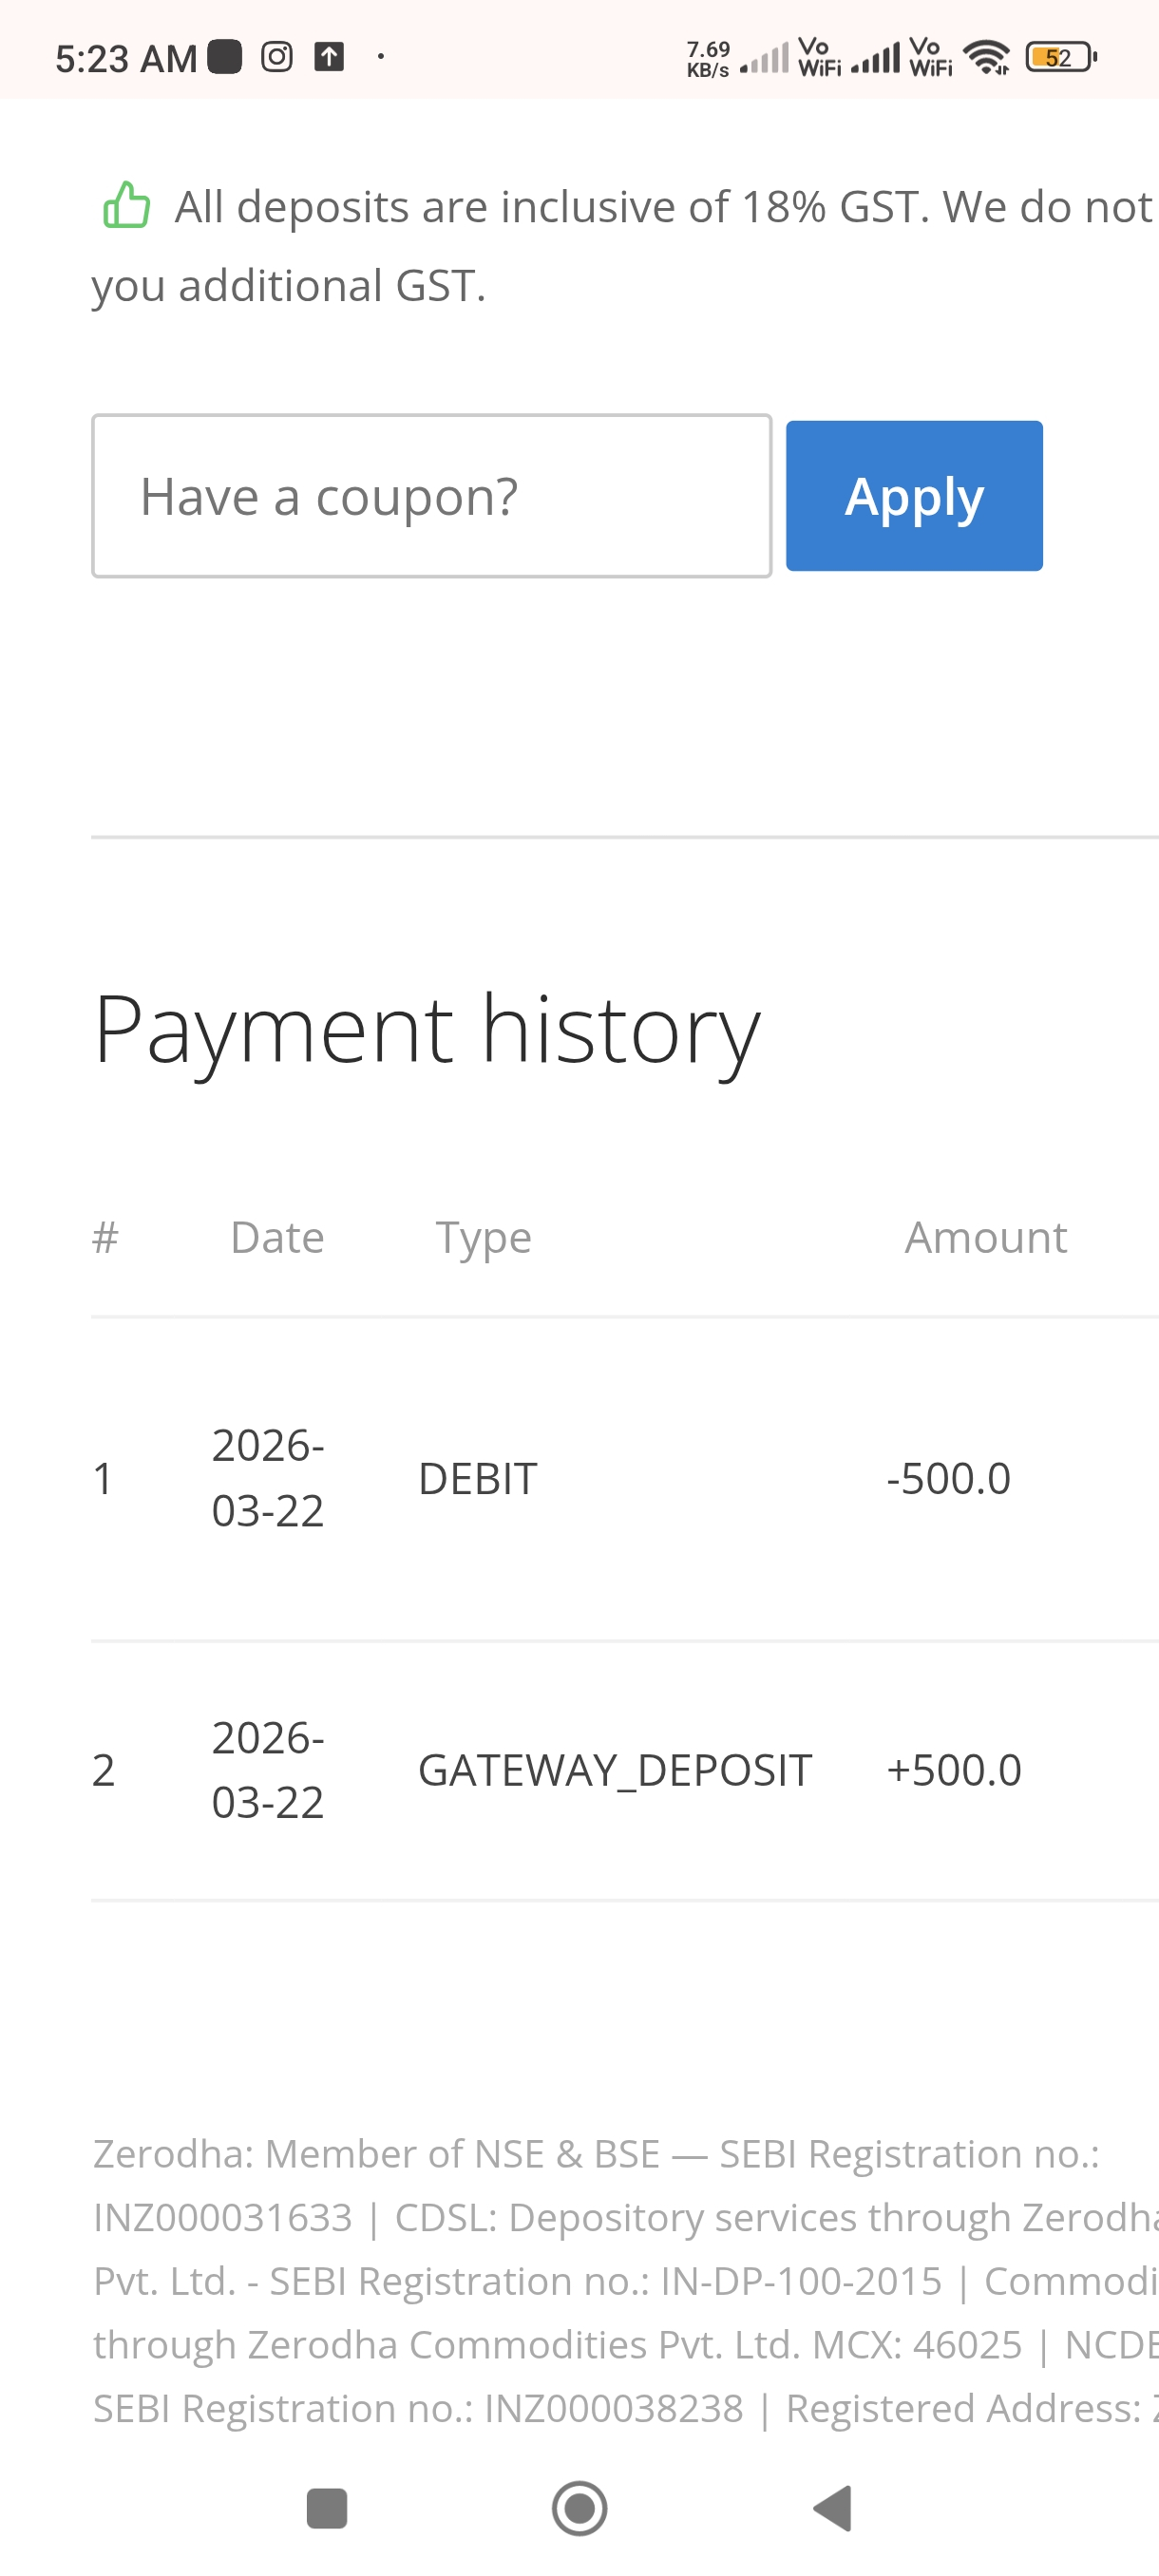
Task: Tap the Date column header
Action: click(x=277, y=1238)
